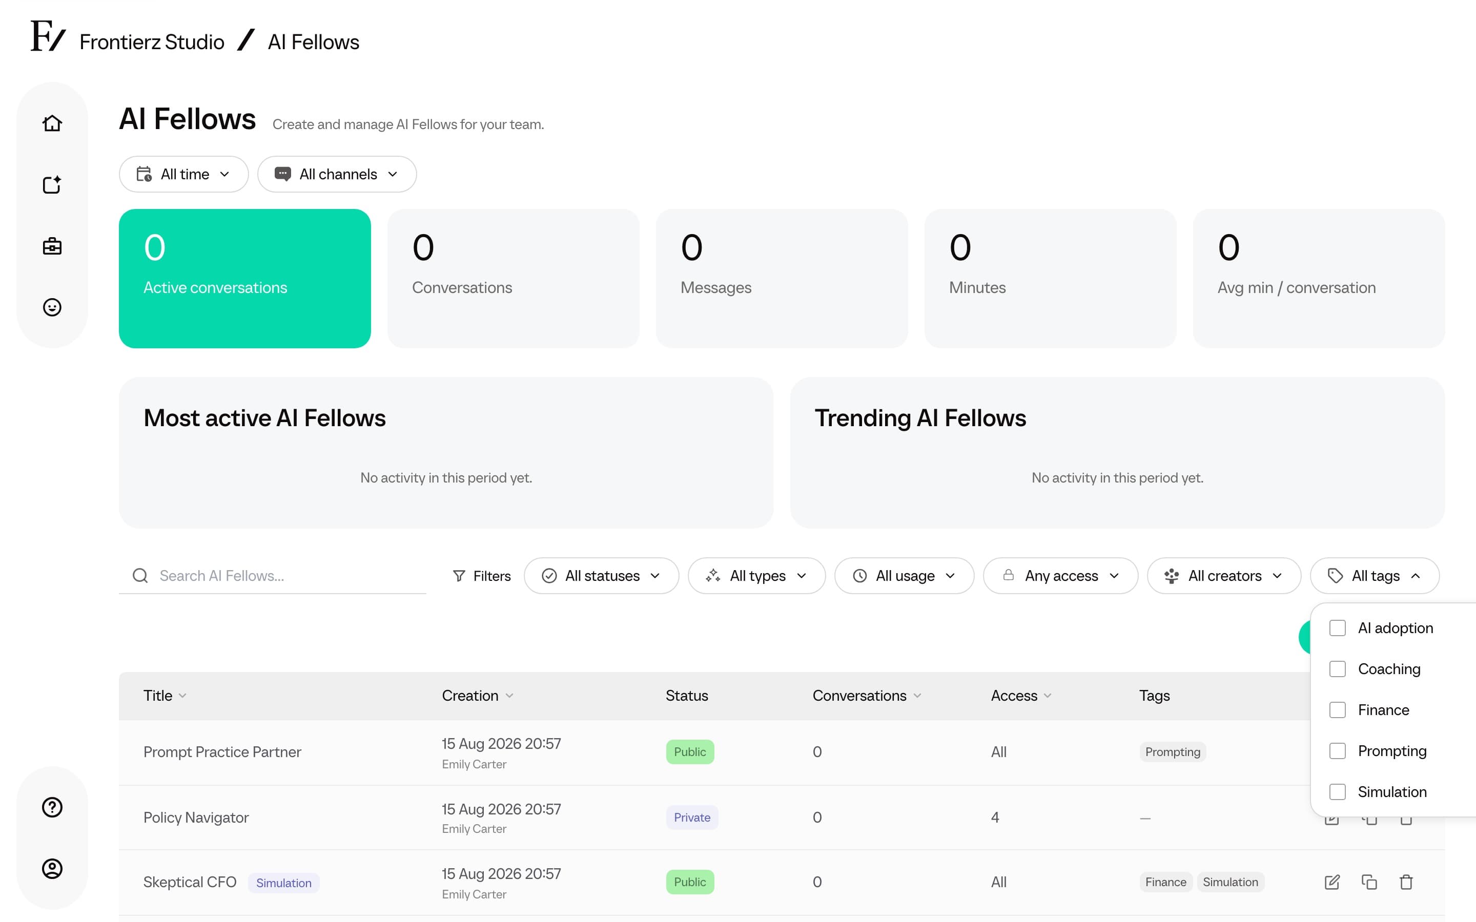1476x922 pixels.
Task: Click the Private status badge
Action: (x=692, y=817)
